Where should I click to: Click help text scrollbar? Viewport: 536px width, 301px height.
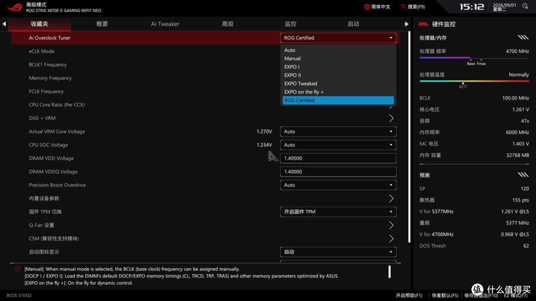click(390, 272)
